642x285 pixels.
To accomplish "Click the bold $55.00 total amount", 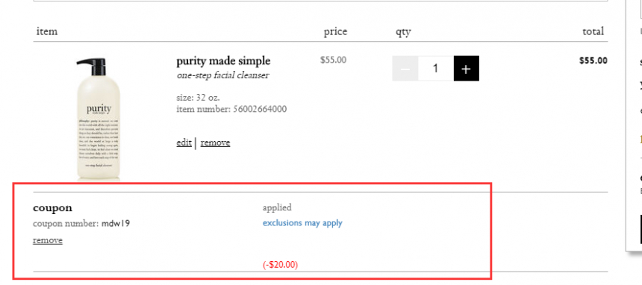I will point(593,61).
